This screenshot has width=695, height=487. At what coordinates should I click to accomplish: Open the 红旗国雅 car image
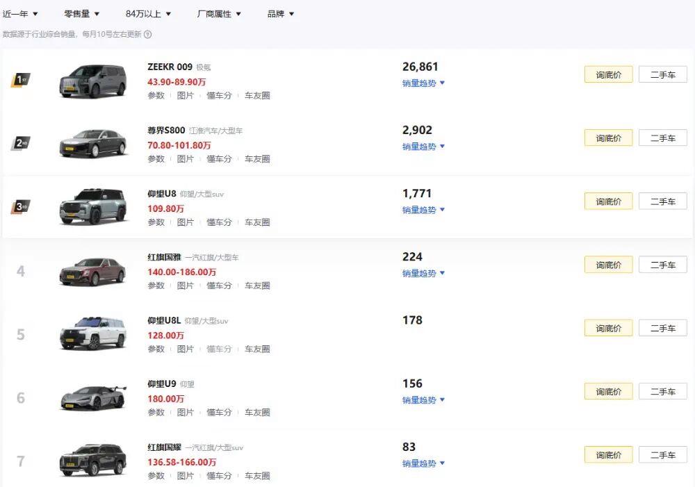(93, 270)
